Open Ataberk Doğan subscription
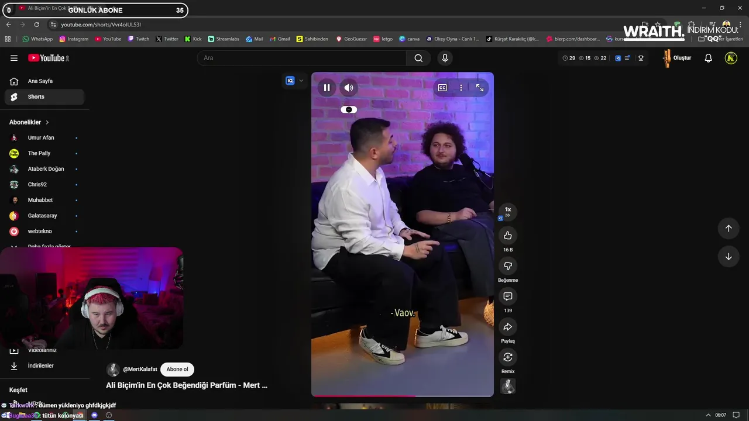The height and width of the screenshot is (421, 749). 44,169
